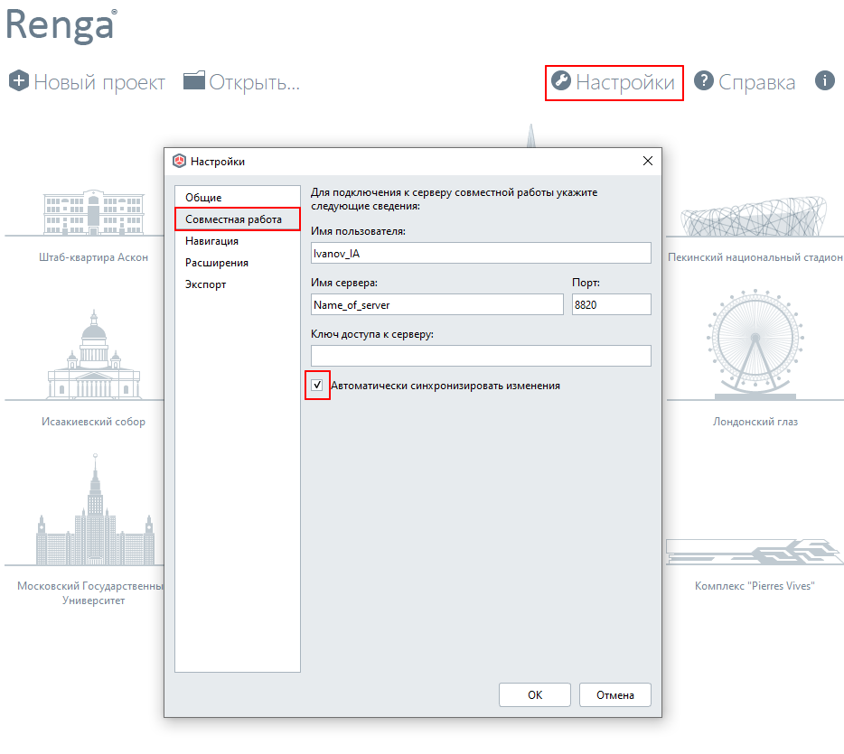Switch to the Навигация section

click(x=238, y=241)
